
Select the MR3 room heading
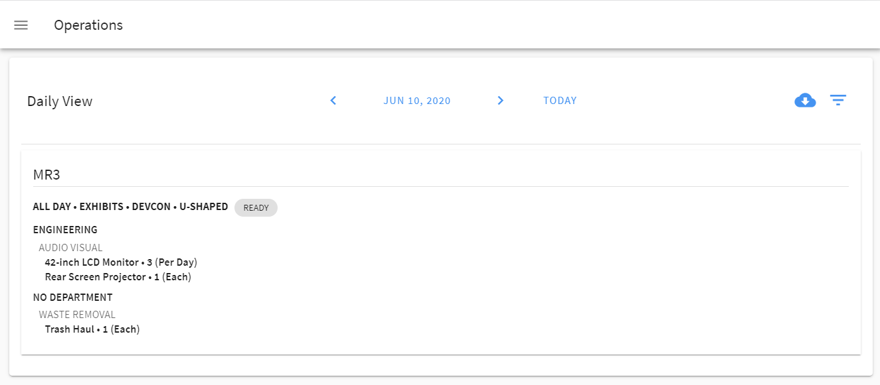point(47,175)
